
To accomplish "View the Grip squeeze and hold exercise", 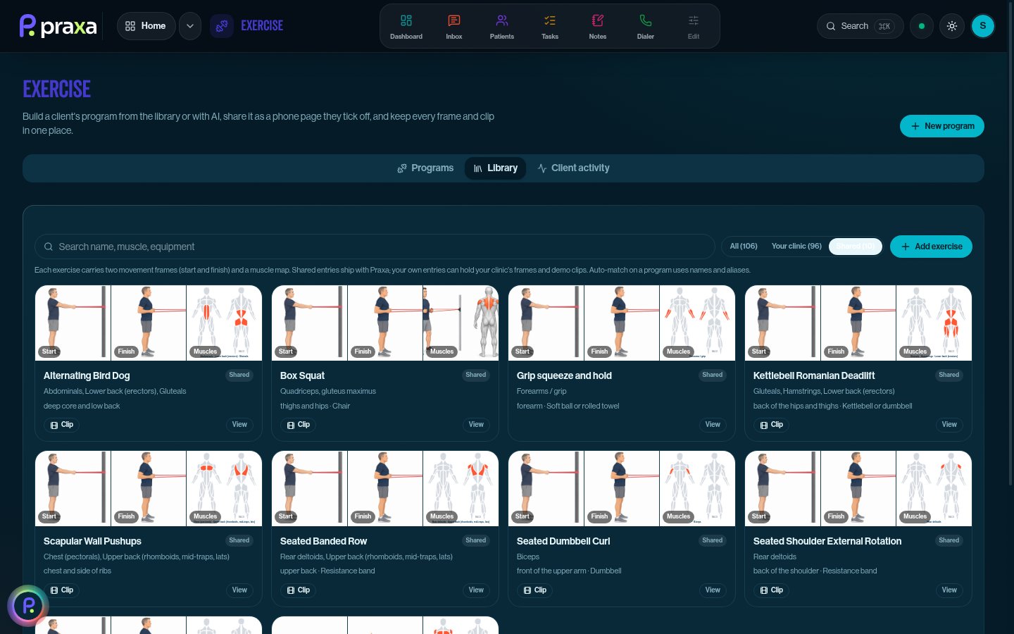I will coord(713,425).
